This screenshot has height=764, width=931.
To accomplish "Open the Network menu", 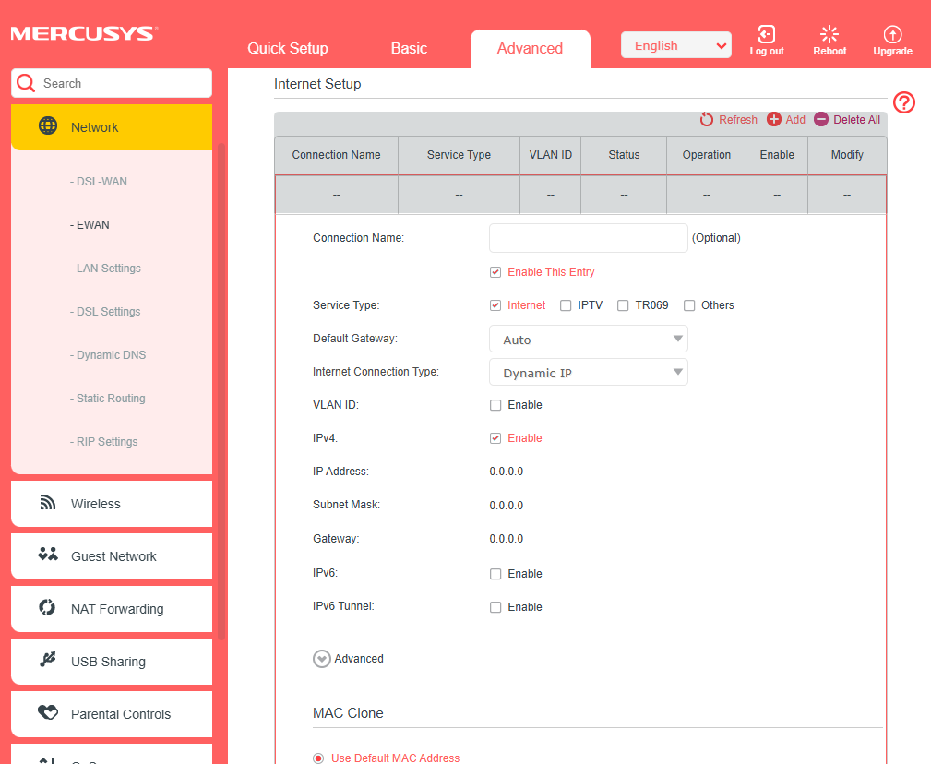I will click(112, 127).
